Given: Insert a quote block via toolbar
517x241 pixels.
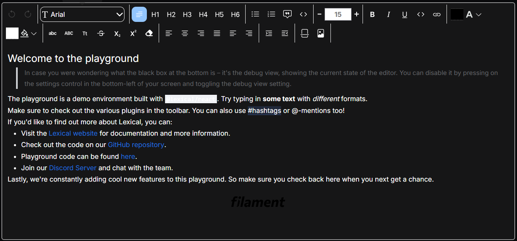Looking at the screenshot, I should click(x=287, y=14).
